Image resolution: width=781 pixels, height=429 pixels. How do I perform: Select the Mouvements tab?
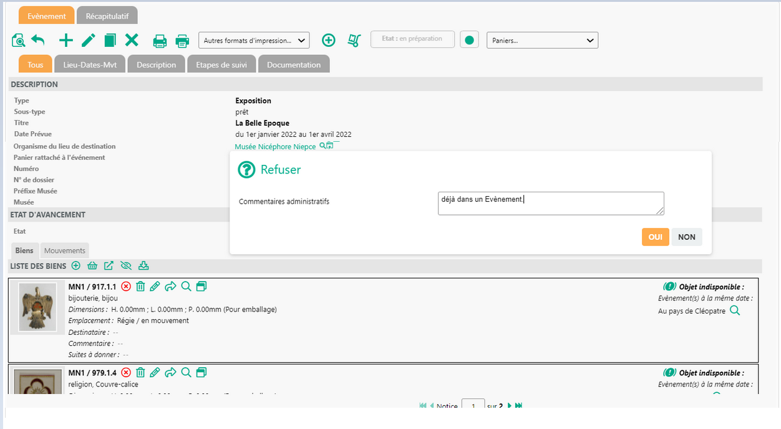point(65,250)
